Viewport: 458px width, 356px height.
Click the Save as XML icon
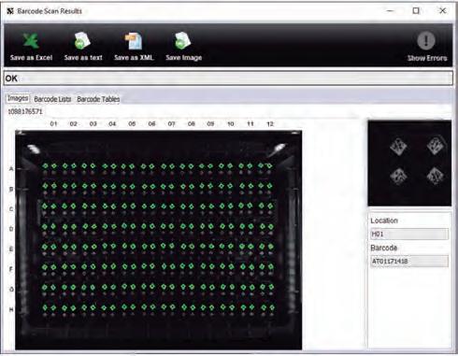[134, 41]
